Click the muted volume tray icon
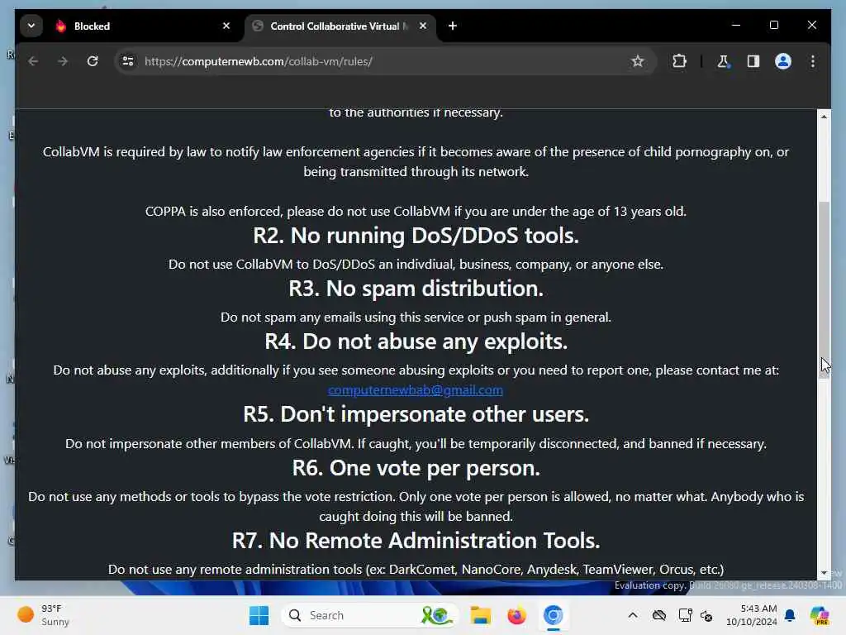The height and width of the screenshot is (635, 846). tap(706, 615)
